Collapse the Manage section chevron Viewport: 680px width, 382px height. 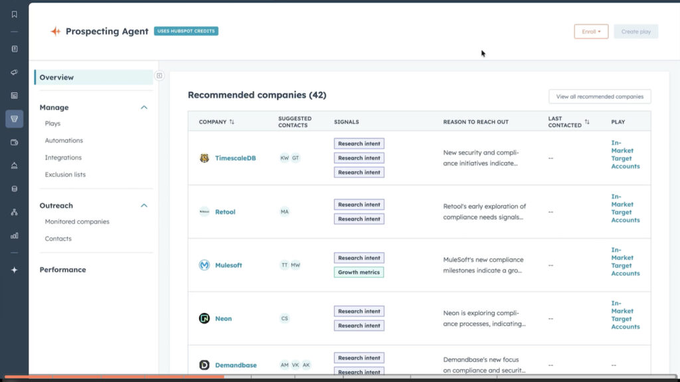point(144,107)
